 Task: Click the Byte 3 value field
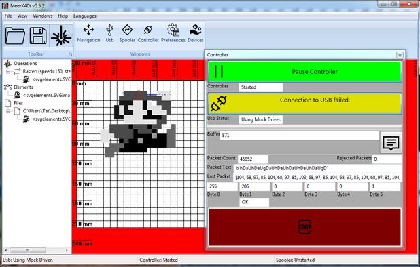pos(319,186)
